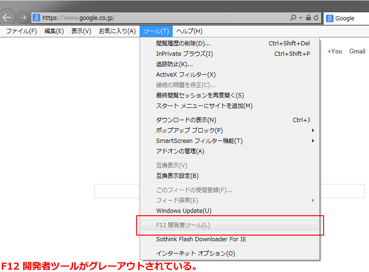This screenshot has height=272, width=369.
Task: Click the greyed F12 開発者ツール(L) entry
Action: 230,225
